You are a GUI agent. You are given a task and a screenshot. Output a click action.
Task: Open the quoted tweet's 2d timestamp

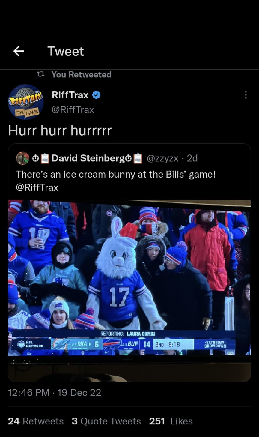[x=192, y=158]
